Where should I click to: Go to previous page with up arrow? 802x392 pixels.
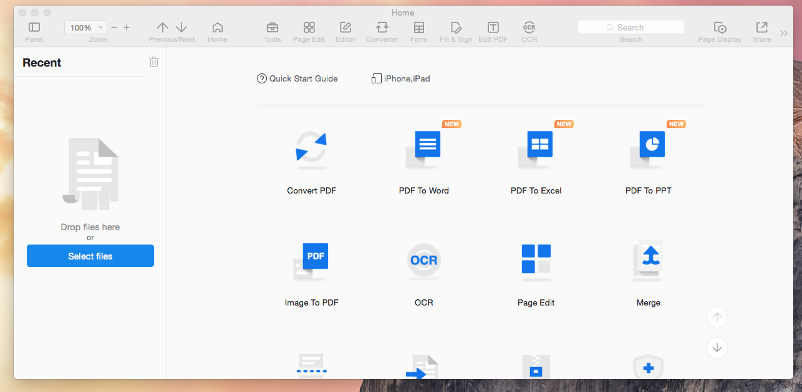coord(163,27)
